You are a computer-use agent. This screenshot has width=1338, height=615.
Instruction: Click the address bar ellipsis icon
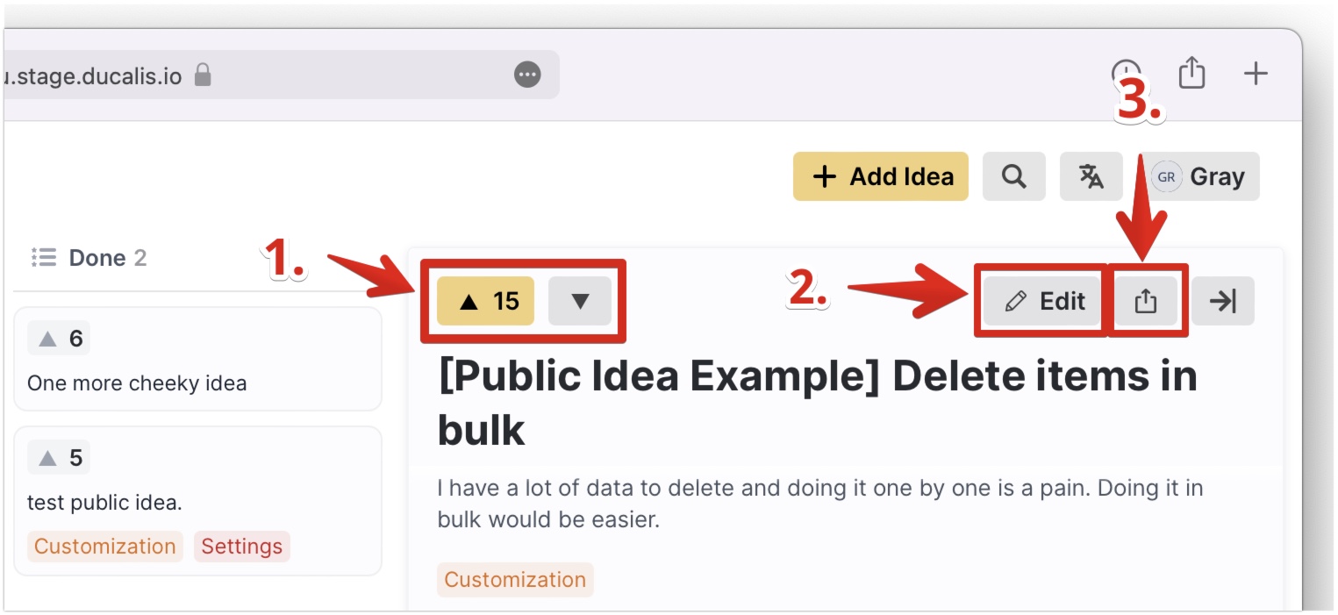pyautogui.click(x=527, y=75)
